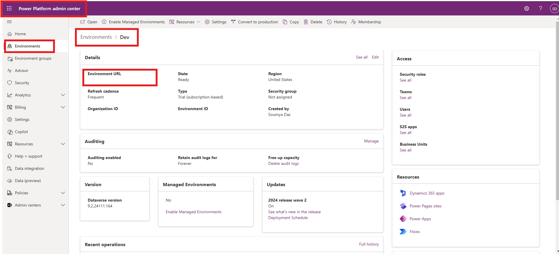This screenshot has height=254, width=559.
Task: Open the app launcher waffle icon
Action: point(9,8)
